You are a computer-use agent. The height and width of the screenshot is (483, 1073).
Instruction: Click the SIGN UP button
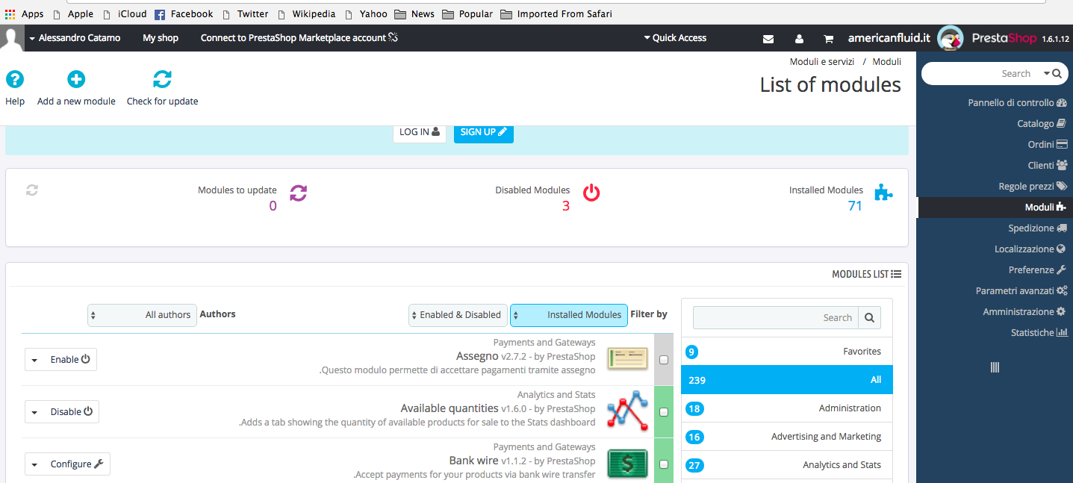(483, 132)
